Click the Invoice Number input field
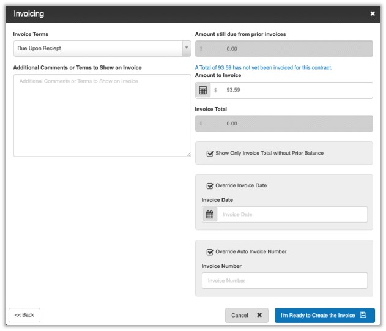 click(x=284, y=281)
